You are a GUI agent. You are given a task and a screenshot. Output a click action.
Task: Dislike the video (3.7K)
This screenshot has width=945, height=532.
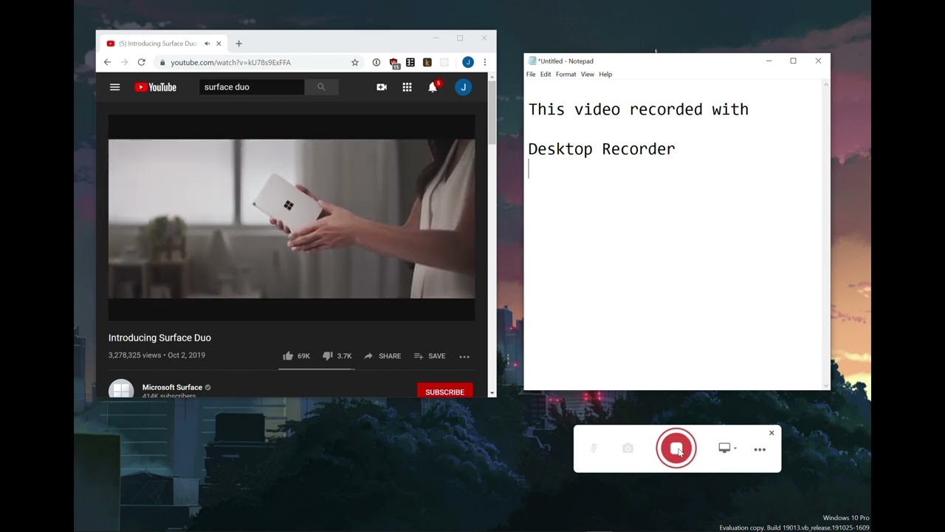point(337,356)
